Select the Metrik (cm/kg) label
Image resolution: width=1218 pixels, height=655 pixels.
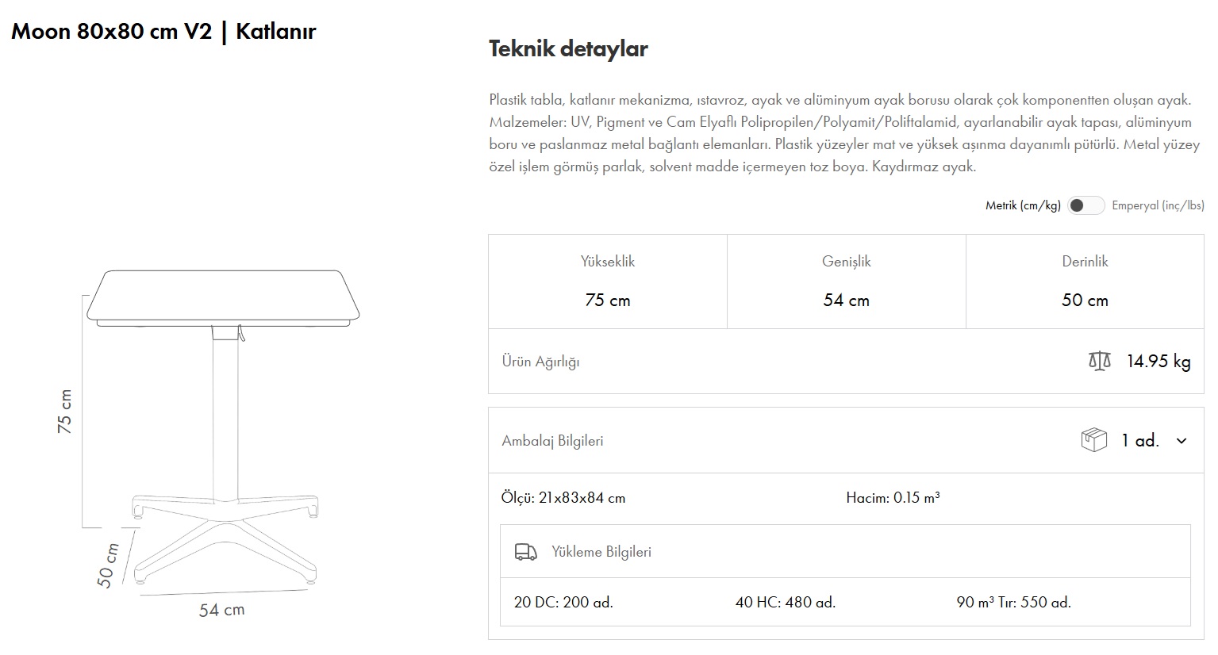pyautogui.click(x=1023, y=205)
